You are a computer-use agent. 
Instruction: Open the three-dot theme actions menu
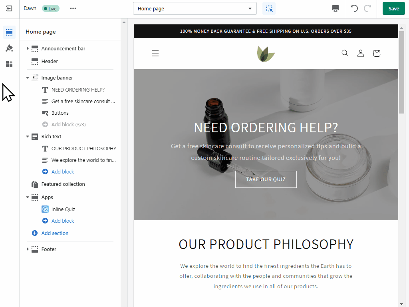[73, 8]
